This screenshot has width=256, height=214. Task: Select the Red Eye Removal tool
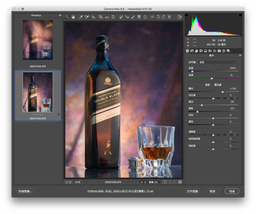[127, 17]
